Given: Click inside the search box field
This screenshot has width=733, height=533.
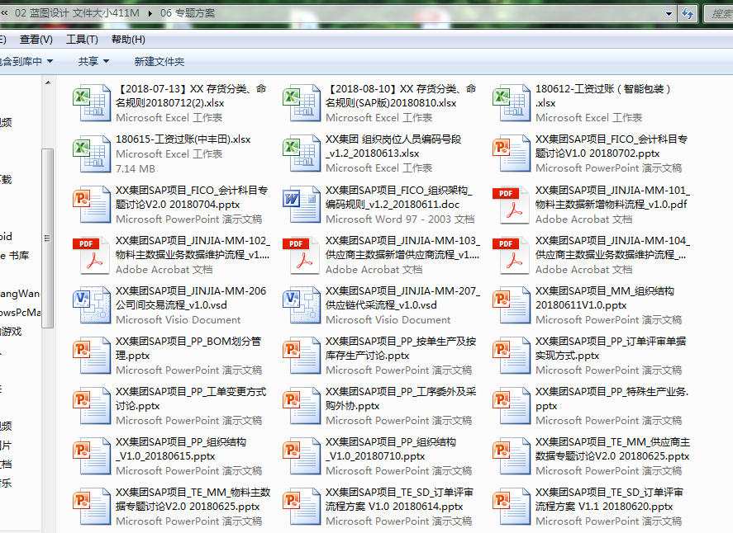Looking at the screenshot, I should point(719,13).
